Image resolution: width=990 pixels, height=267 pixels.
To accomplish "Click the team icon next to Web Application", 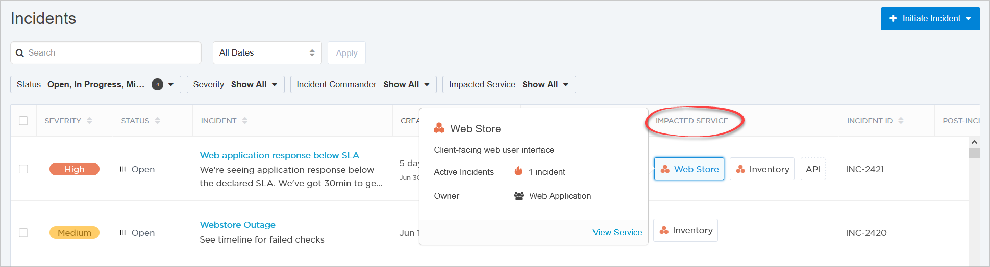I will coord(519,196).
